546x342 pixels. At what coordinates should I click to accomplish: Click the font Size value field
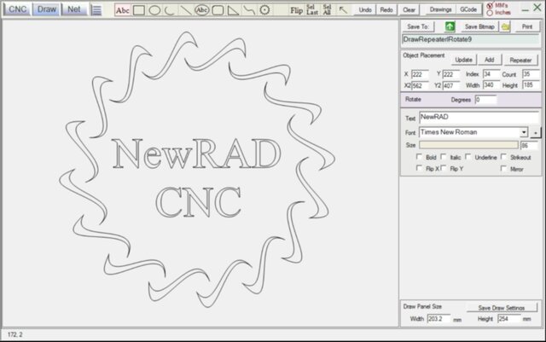530,145
